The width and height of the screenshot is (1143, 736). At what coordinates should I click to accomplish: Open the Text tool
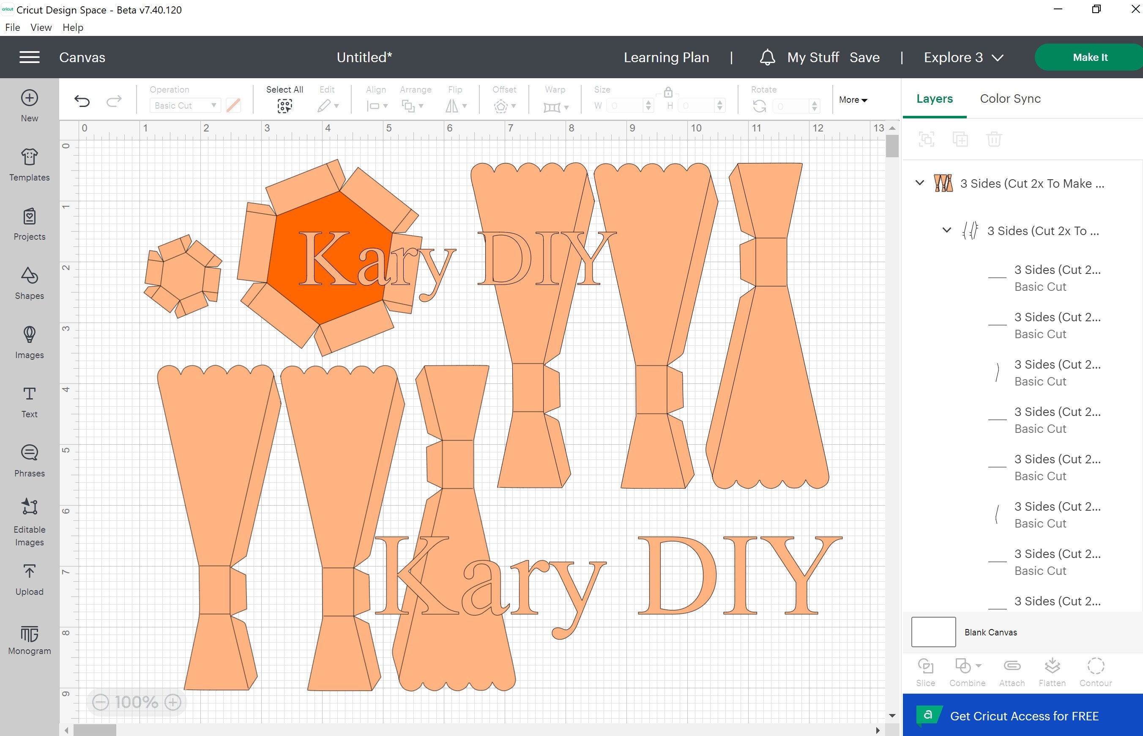click(29, 400)
